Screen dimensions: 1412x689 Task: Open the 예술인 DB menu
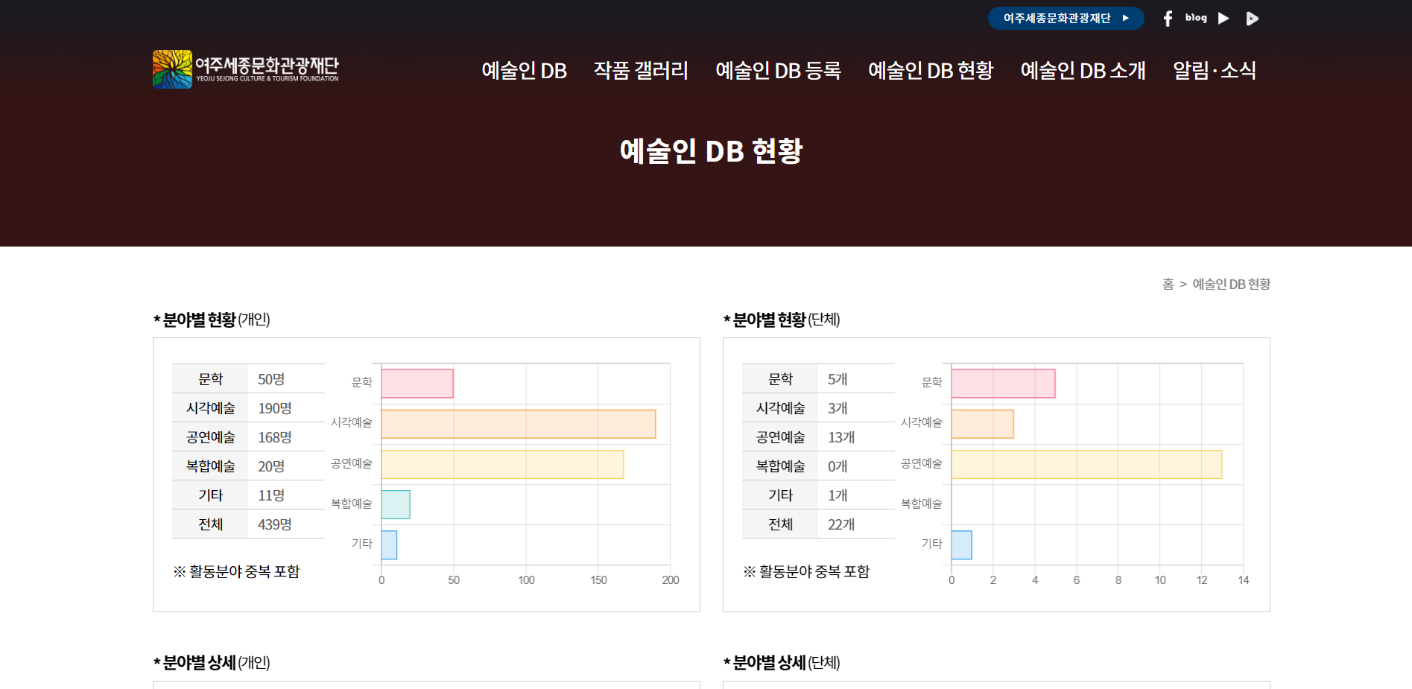click(524, 71)
